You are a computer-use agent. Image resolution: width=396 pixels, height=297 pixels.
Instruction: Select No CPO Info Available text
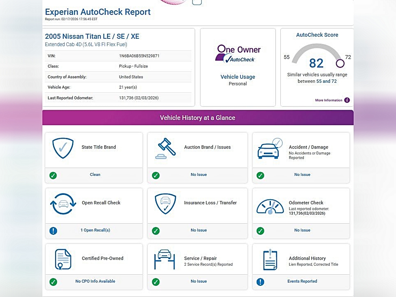pos(95,281)
